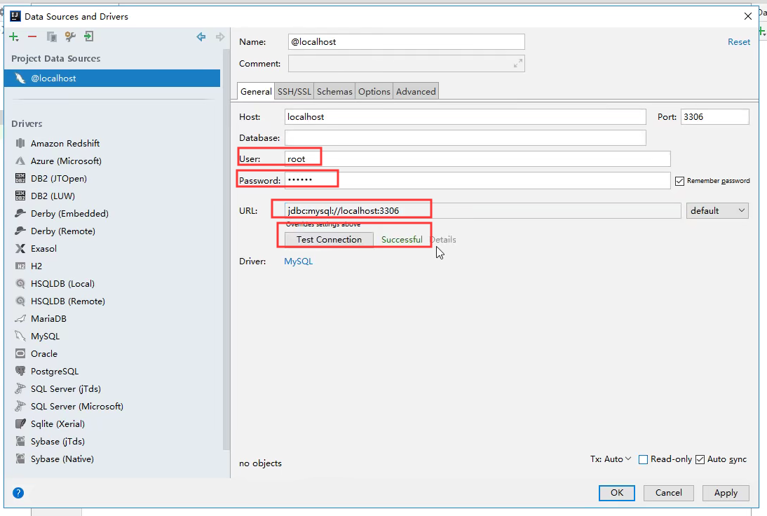767x516 pixels.
Task: Select the @localhost data source
Action: point(112,79)
